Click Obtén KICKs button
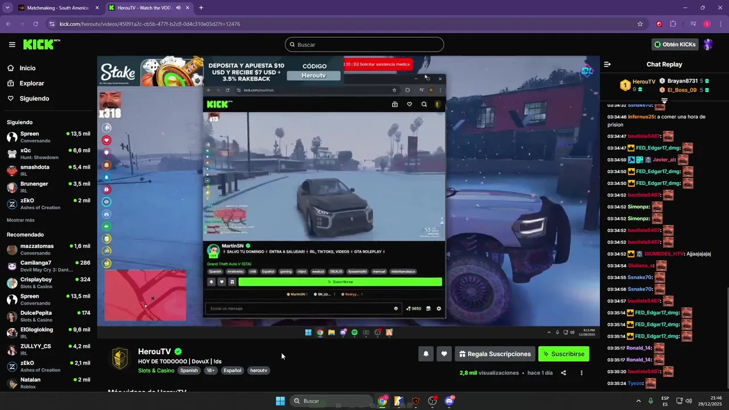Image resolution: width=729 pixels, height=410 pixels. point(675,44)
